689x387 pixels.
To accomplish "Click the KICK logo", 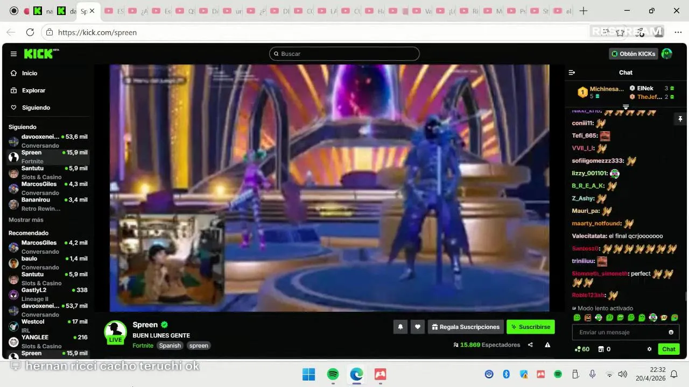I will [41, 54].
